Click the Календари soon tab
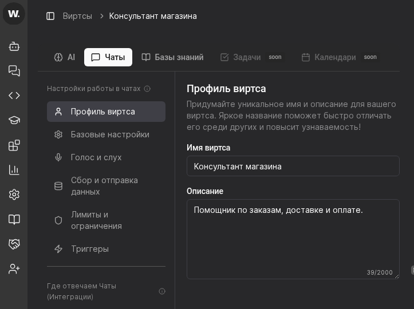This screenshot has height=309, width=414. point(340,57)
